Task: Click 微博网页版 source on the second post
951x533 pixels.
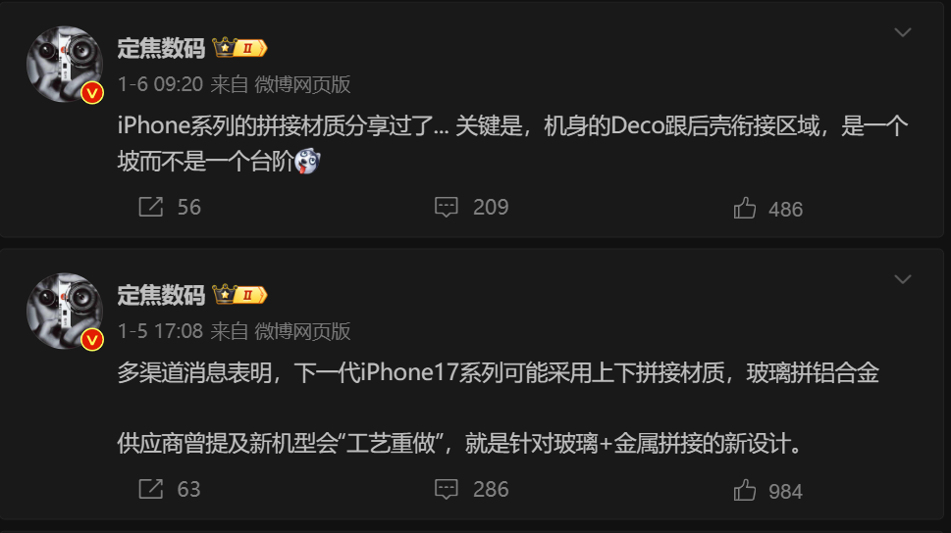Action: [302, 331]
